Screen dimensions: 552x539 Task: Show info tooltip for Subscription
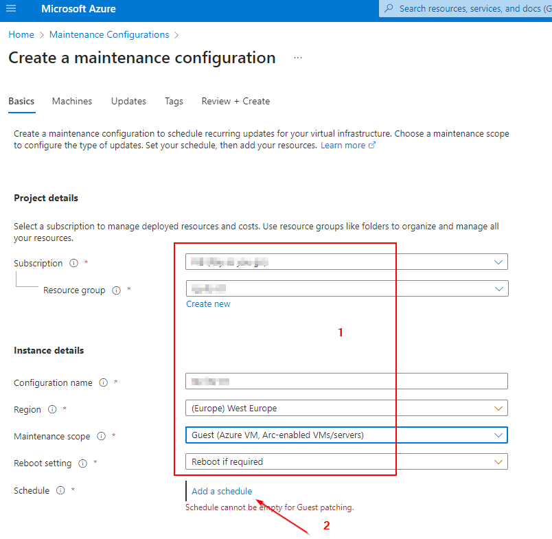(x=73, y=263)
